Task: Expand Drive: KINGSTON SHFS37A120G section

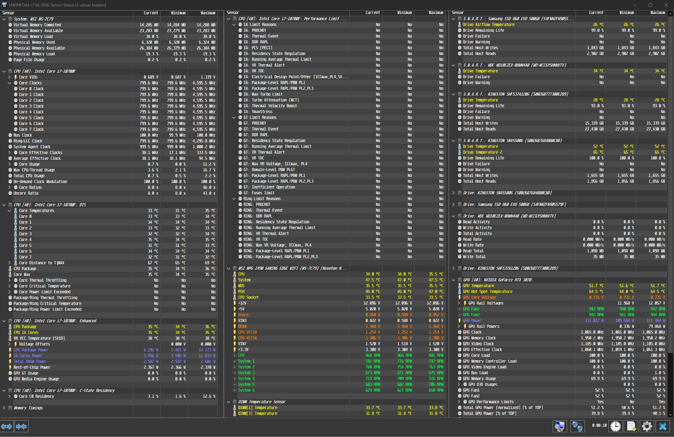Action: pos(454,268)
